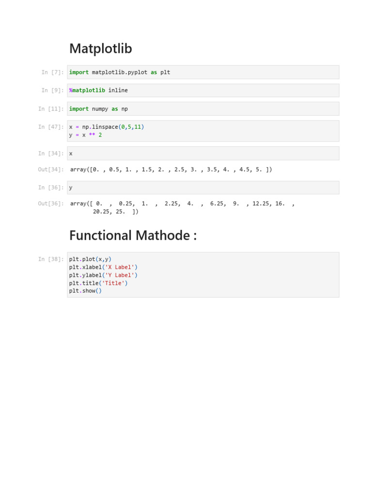Focus the cell containing only y
The image size is (372, 496).
pyautogui.click(x=203, y=187)
